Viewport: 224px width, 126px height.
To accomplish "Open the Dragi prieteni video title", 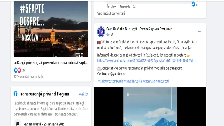I will tap(51, 62).
